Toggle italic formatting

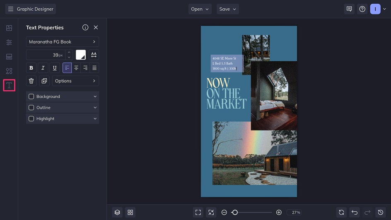(x=43, y=68)
